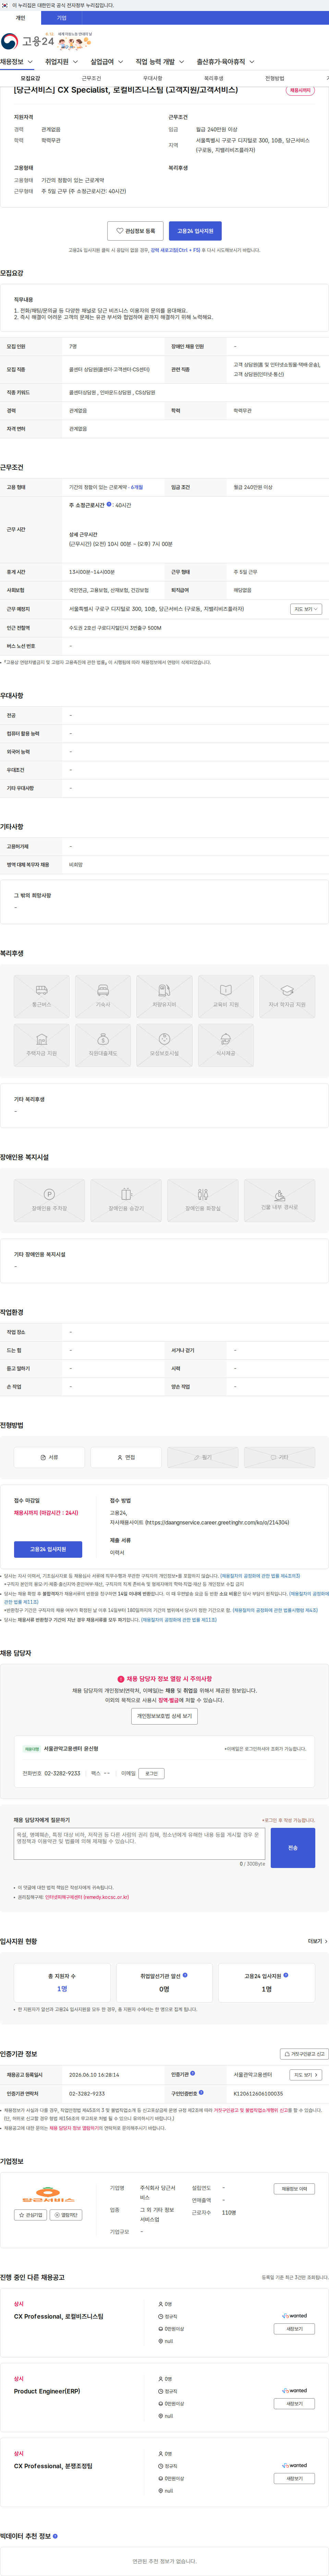The width and height of the screenshot is (329, 2576).
Task: Jump to the 전형방법 section tab
Action: tap(274, 78)
